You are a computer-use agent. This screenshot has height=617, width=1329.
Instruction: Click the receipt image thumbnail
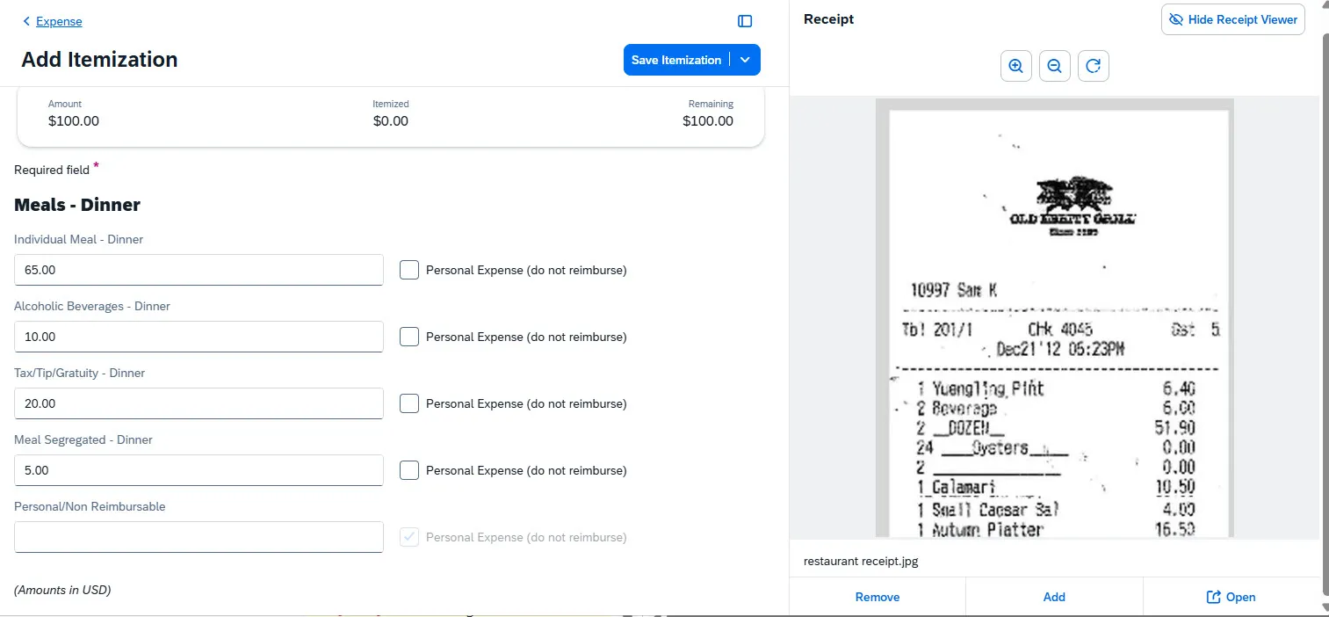[1054, 317]
